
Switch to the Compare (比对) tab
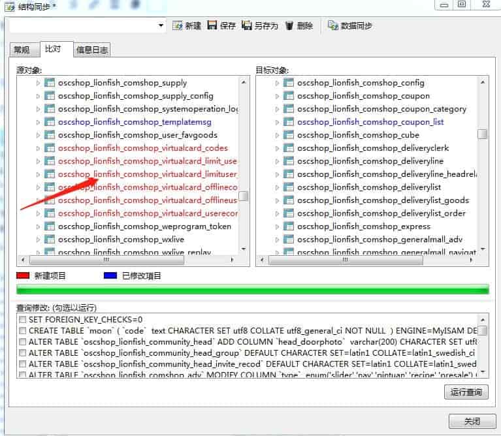coord(57,49)
